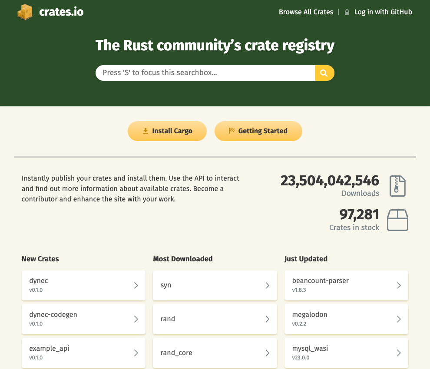Focus the crate search box
The height and width of the screenshot is (369, 430).
click(x=205, y=73)
